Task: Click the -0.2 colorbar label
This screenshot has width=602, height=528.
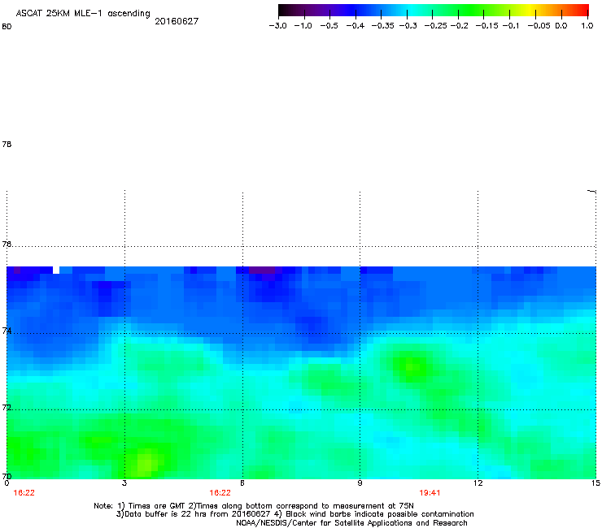Action: (459, 26)
